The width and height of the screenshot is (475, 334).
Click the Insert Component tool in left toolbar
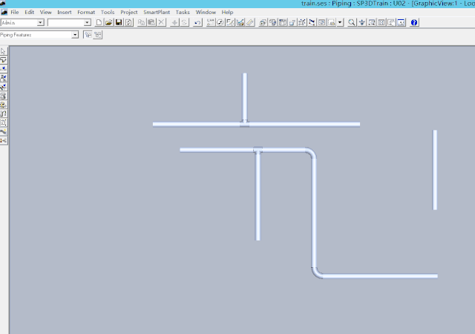coord(3,78)
